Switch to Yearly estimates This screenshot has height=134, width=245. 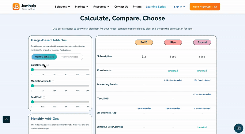click(70, 57)
